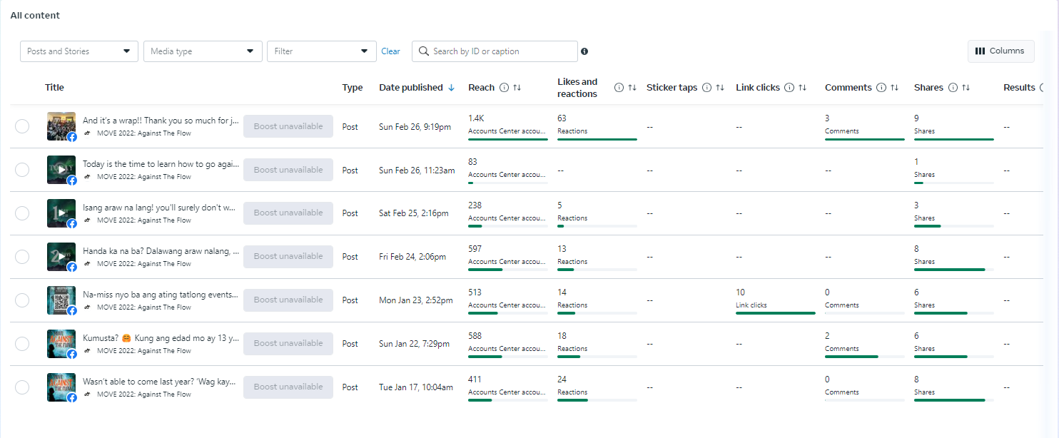Open the Posts and Stories dropdown
The width and height of the screenshot is (1059, 438).
point(78,51)
